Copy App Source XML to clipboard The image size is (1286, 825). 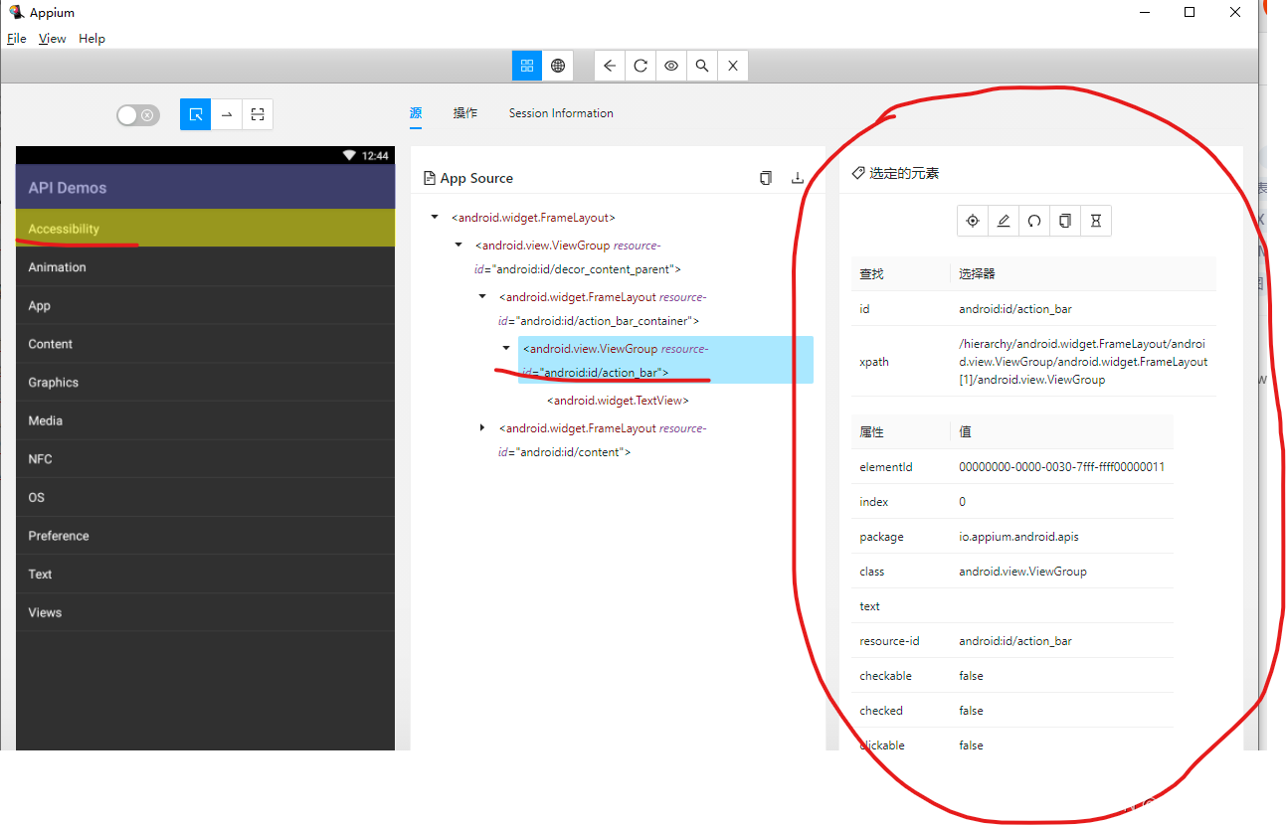point(766,178)
